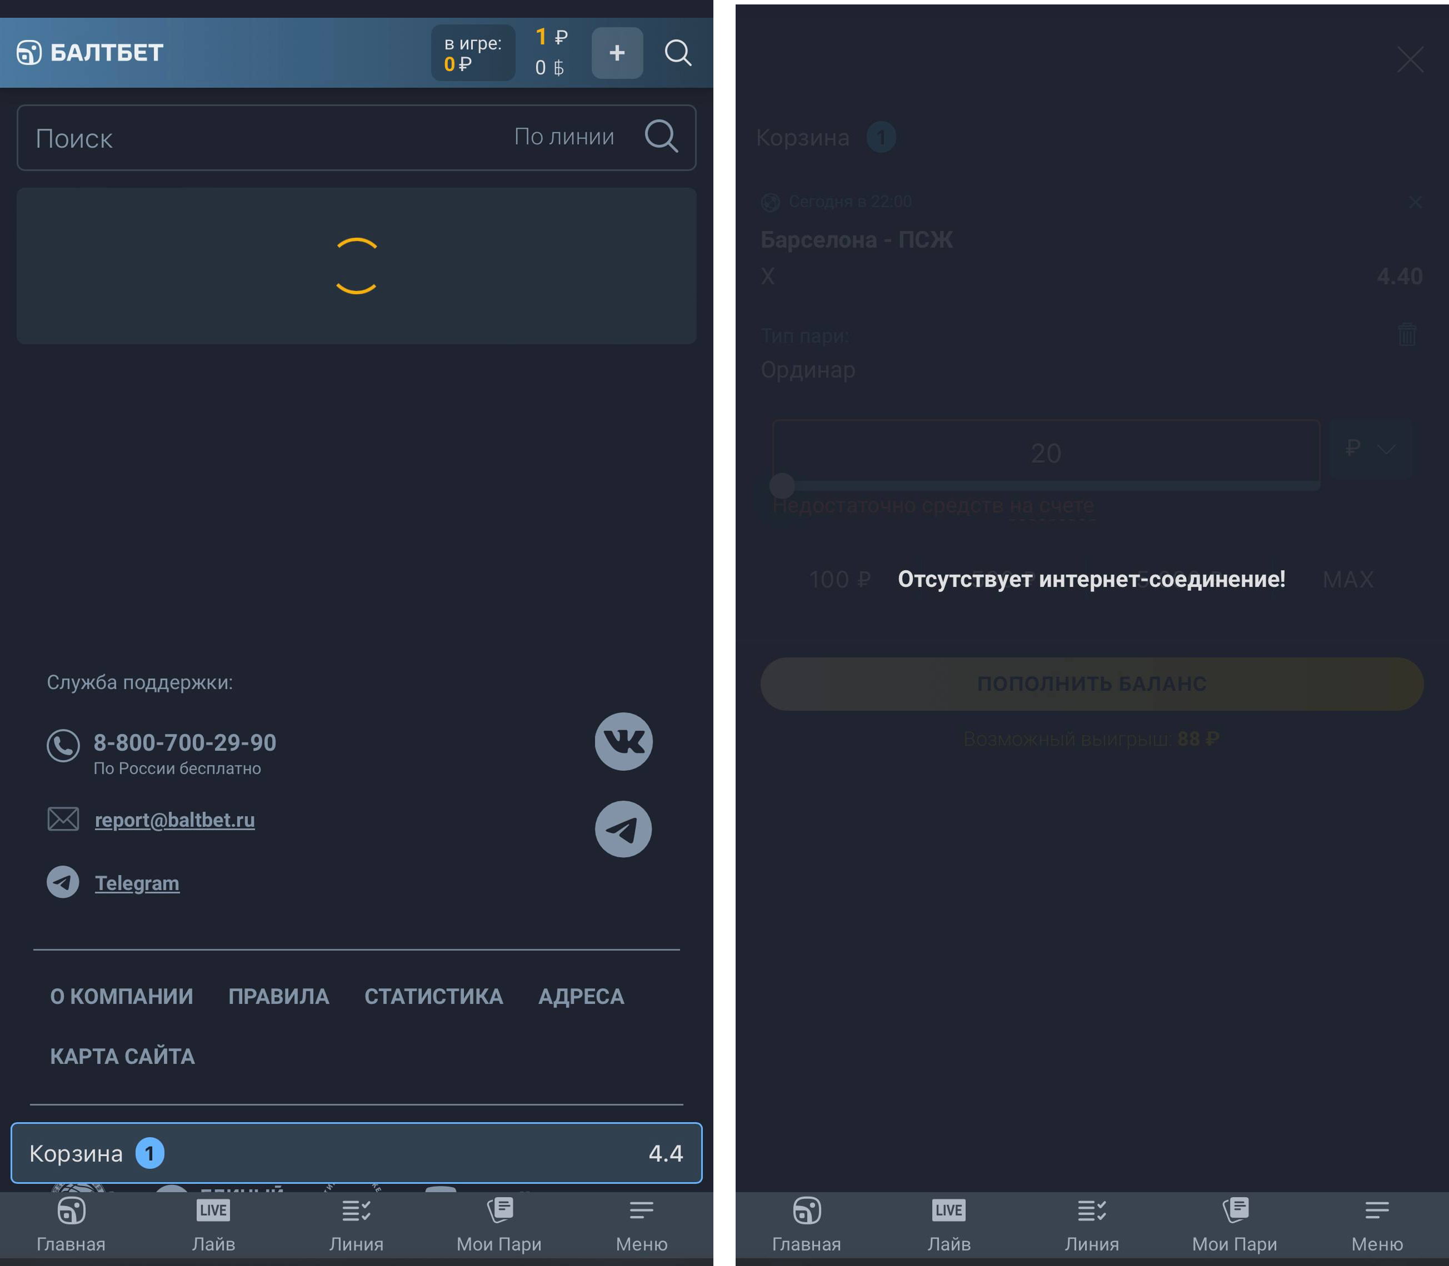Click the search field magnifier icon
The image size is (1449, 1266).
click(661, 137)
